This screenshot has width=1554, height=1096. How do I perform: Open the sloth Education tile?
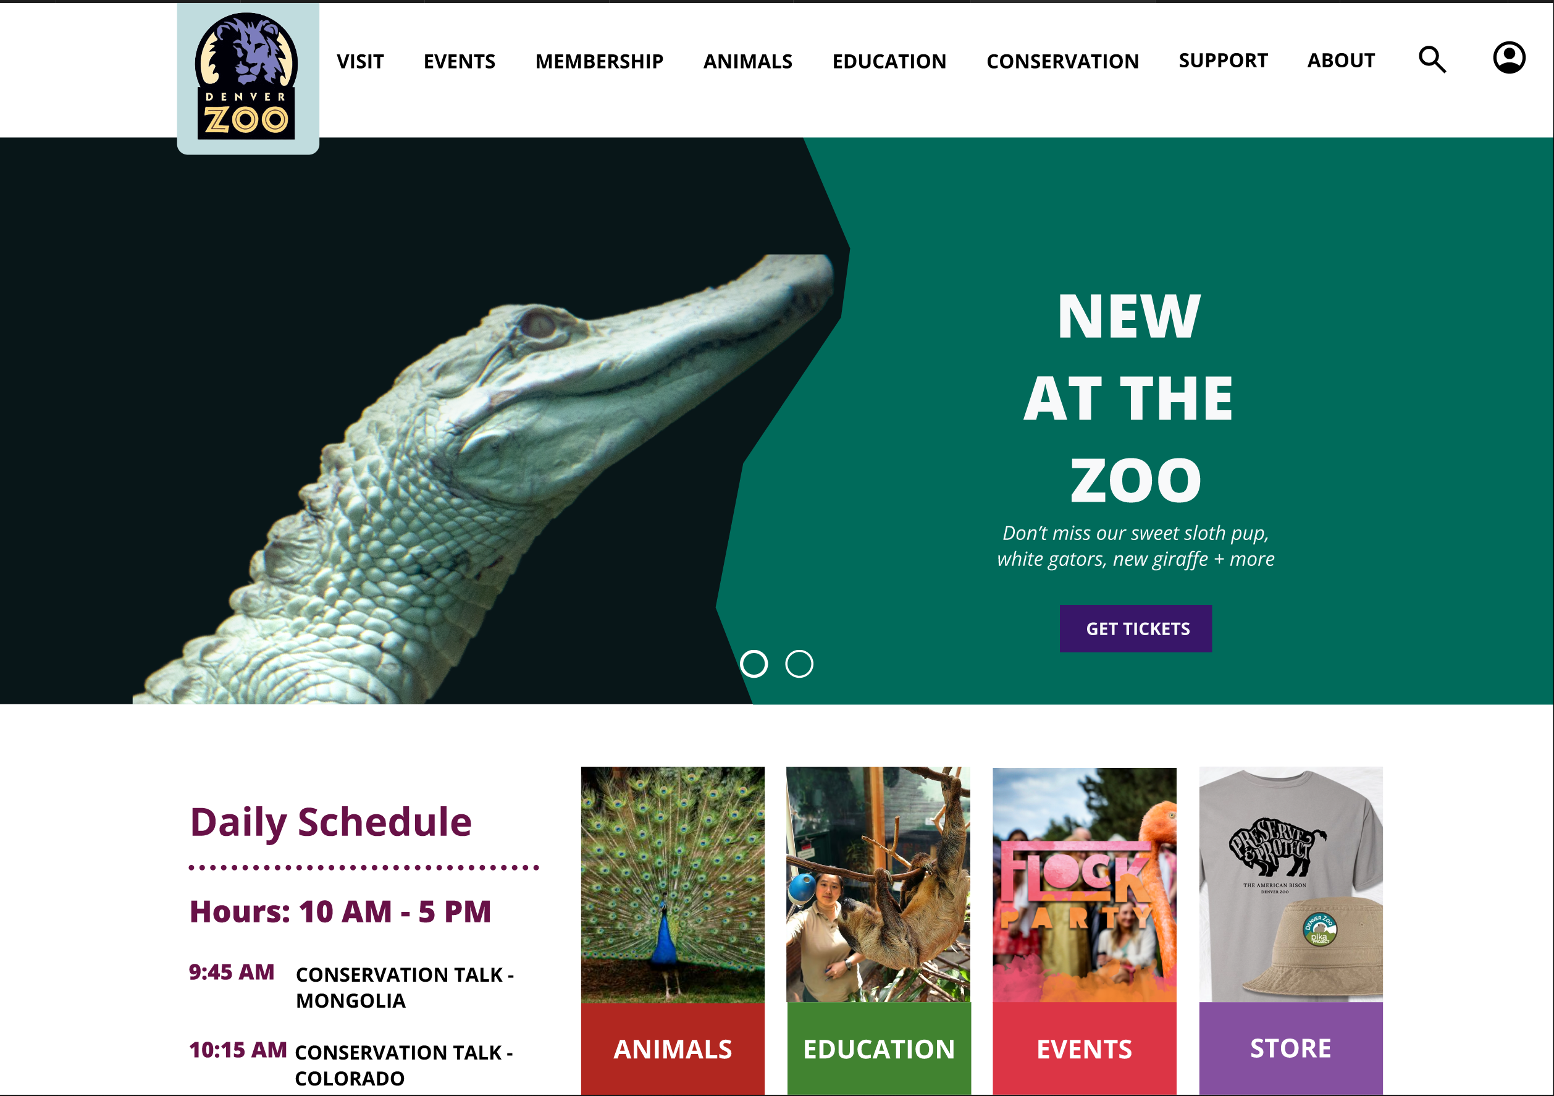878,931
